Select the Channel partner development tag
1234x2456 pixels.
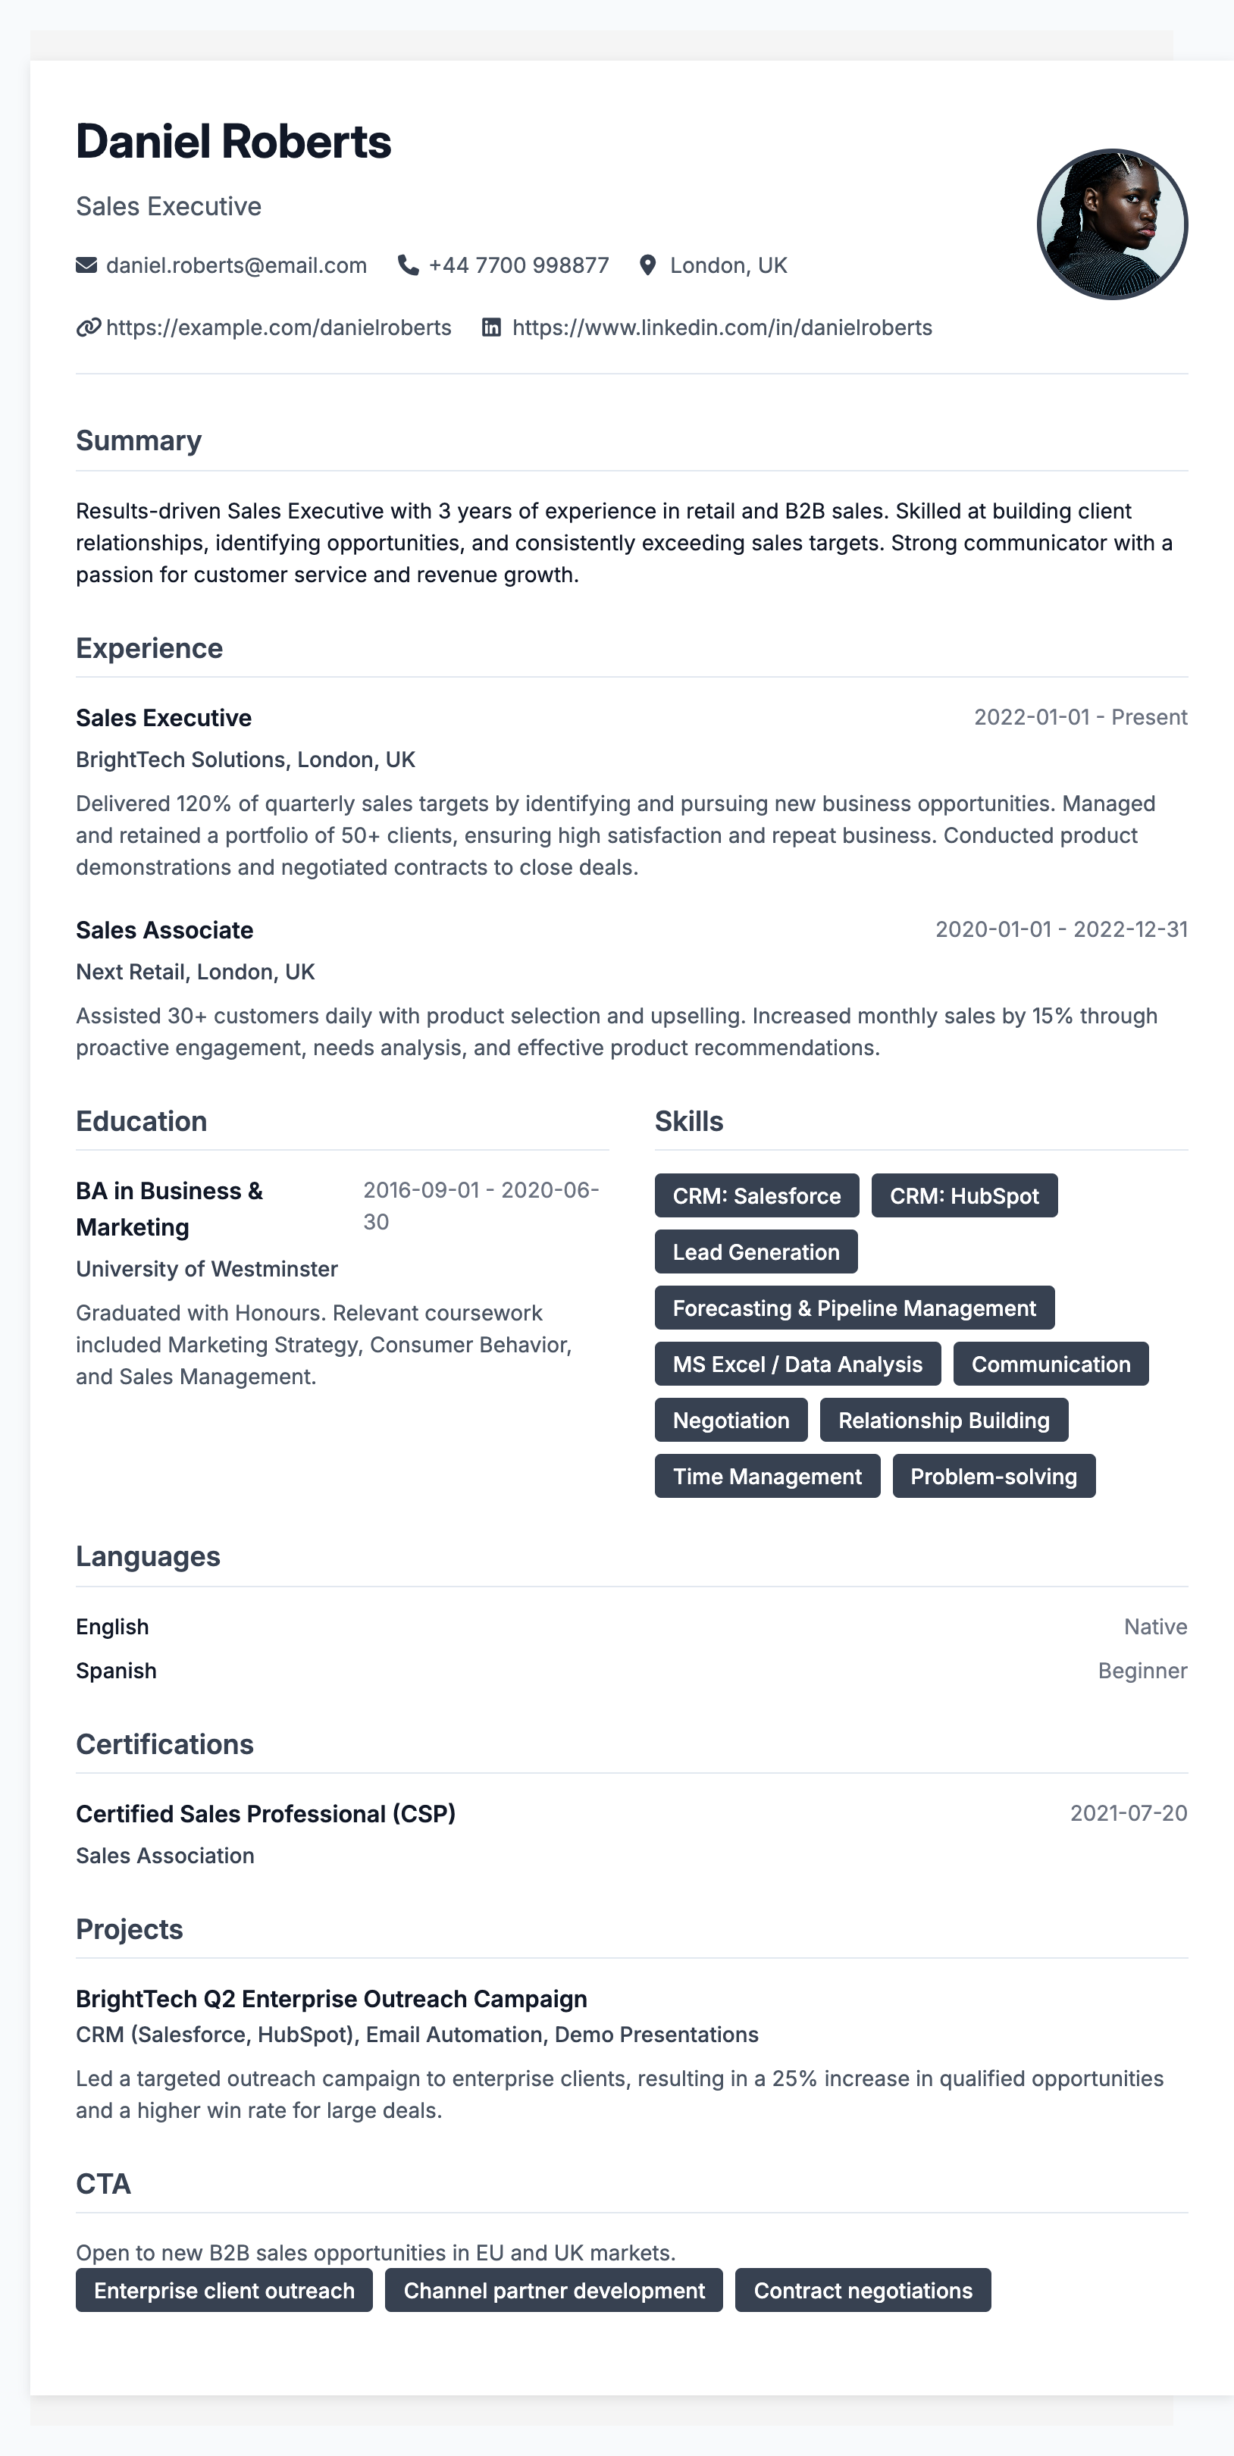[554, 2290]
